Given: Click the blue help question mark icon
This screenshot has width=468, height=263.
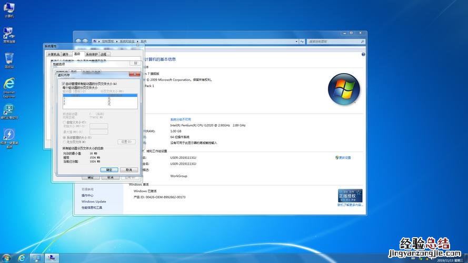Looking at the screenshot, I should coord(363,54).
